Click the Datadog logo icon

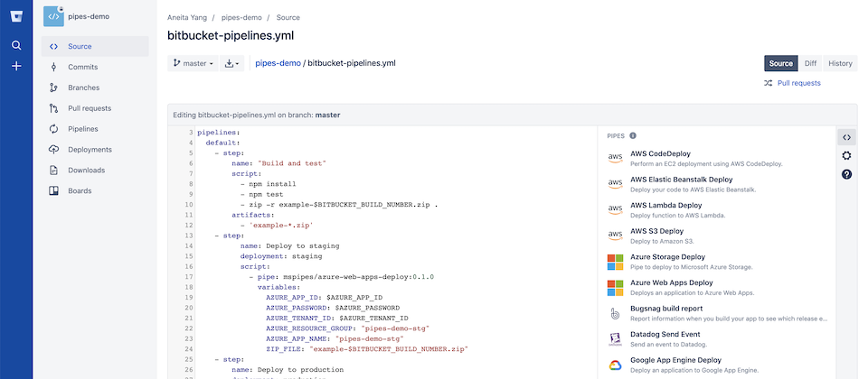(x=615, y=339)
